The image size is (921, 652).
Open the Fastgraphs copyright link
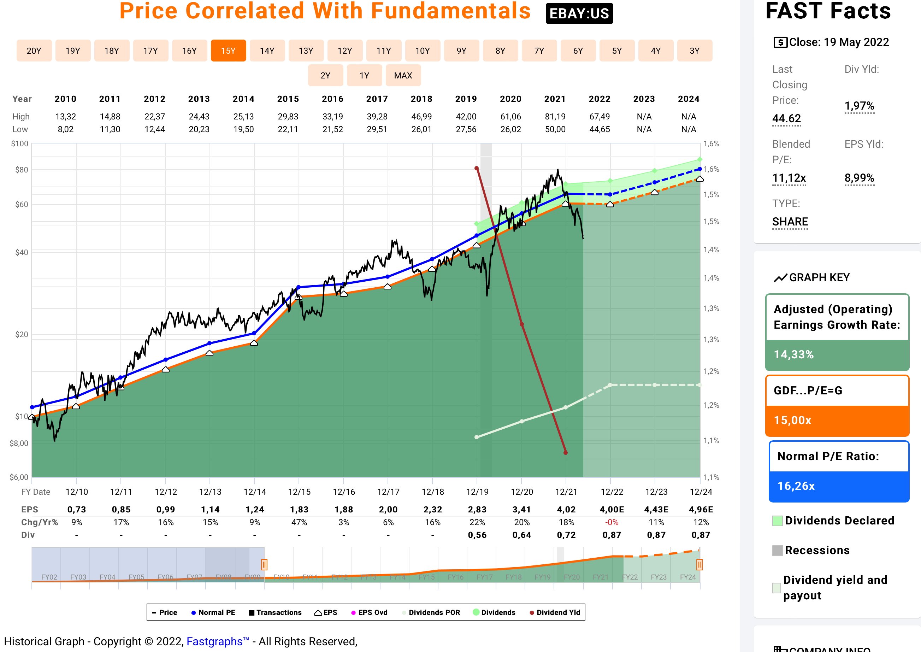218,641
